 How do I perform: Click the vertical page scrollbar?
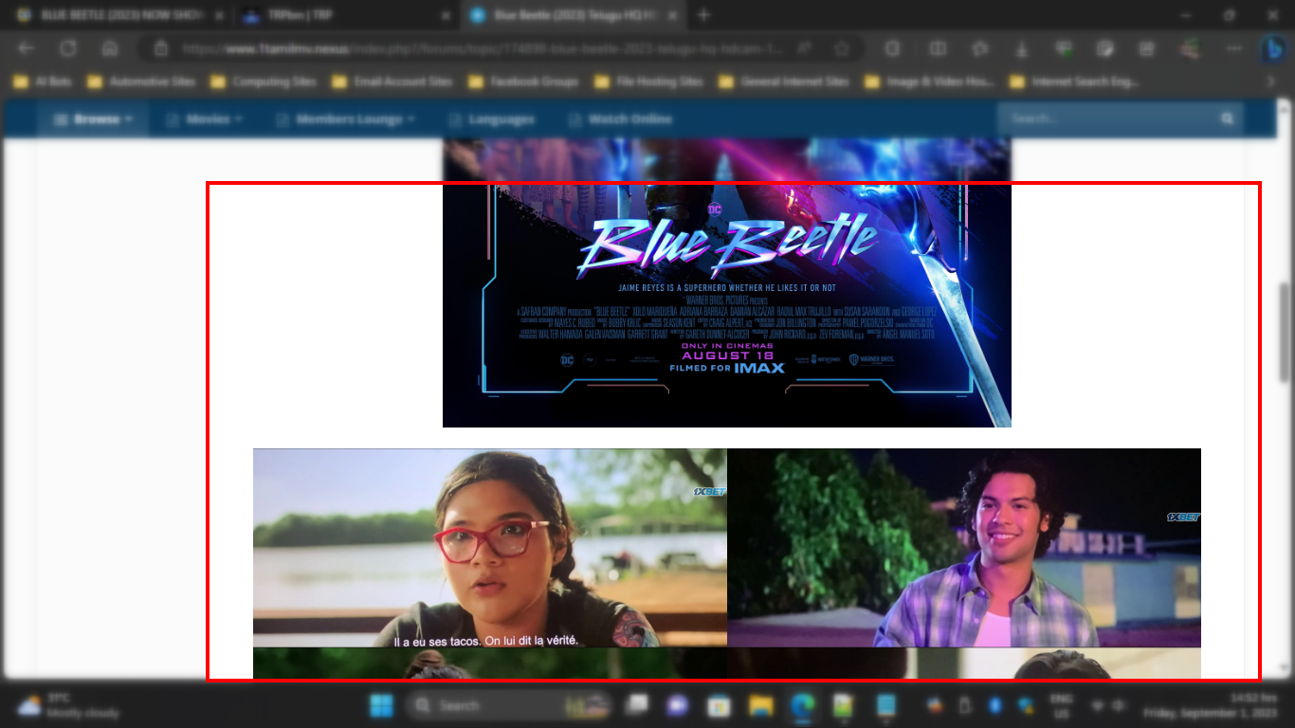(x=1286, y=332)
